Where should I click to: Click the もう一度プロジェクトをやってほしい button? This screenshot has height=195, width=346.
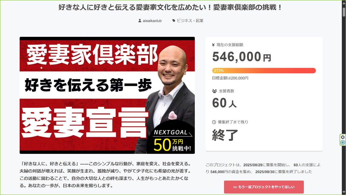tap(264, 187)
